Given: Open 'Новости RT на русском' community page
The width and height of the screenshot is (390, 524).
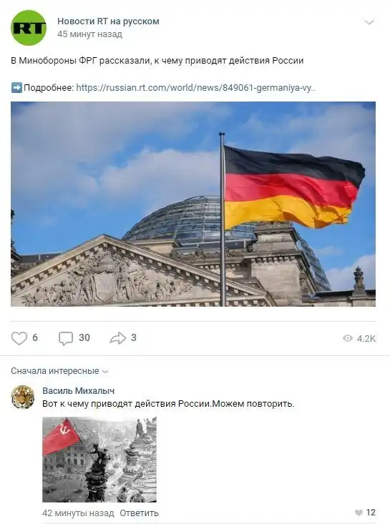Looking at the screenshot, I should tap(108, 21).
